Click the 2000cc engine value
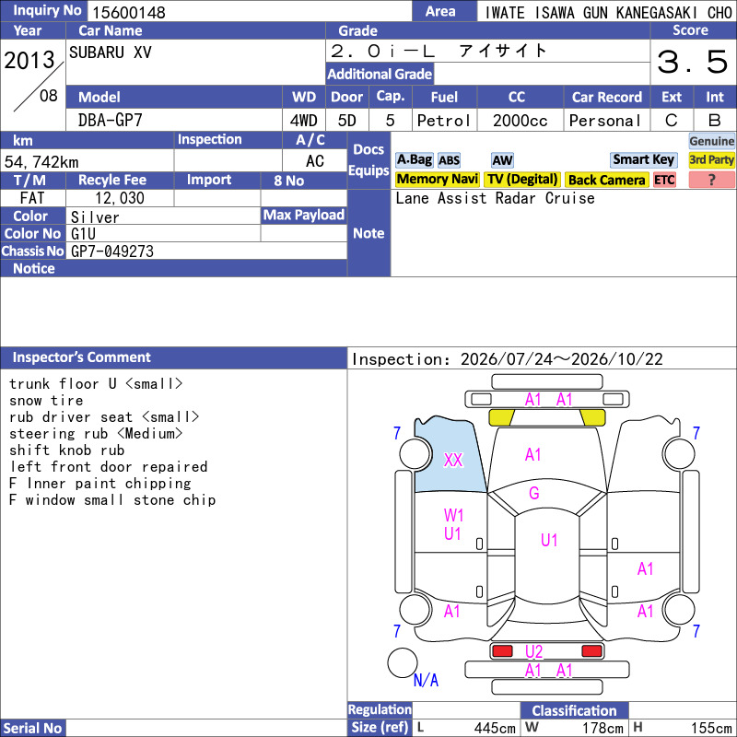This screenshot has height=737, width=737. click(520, 121)
